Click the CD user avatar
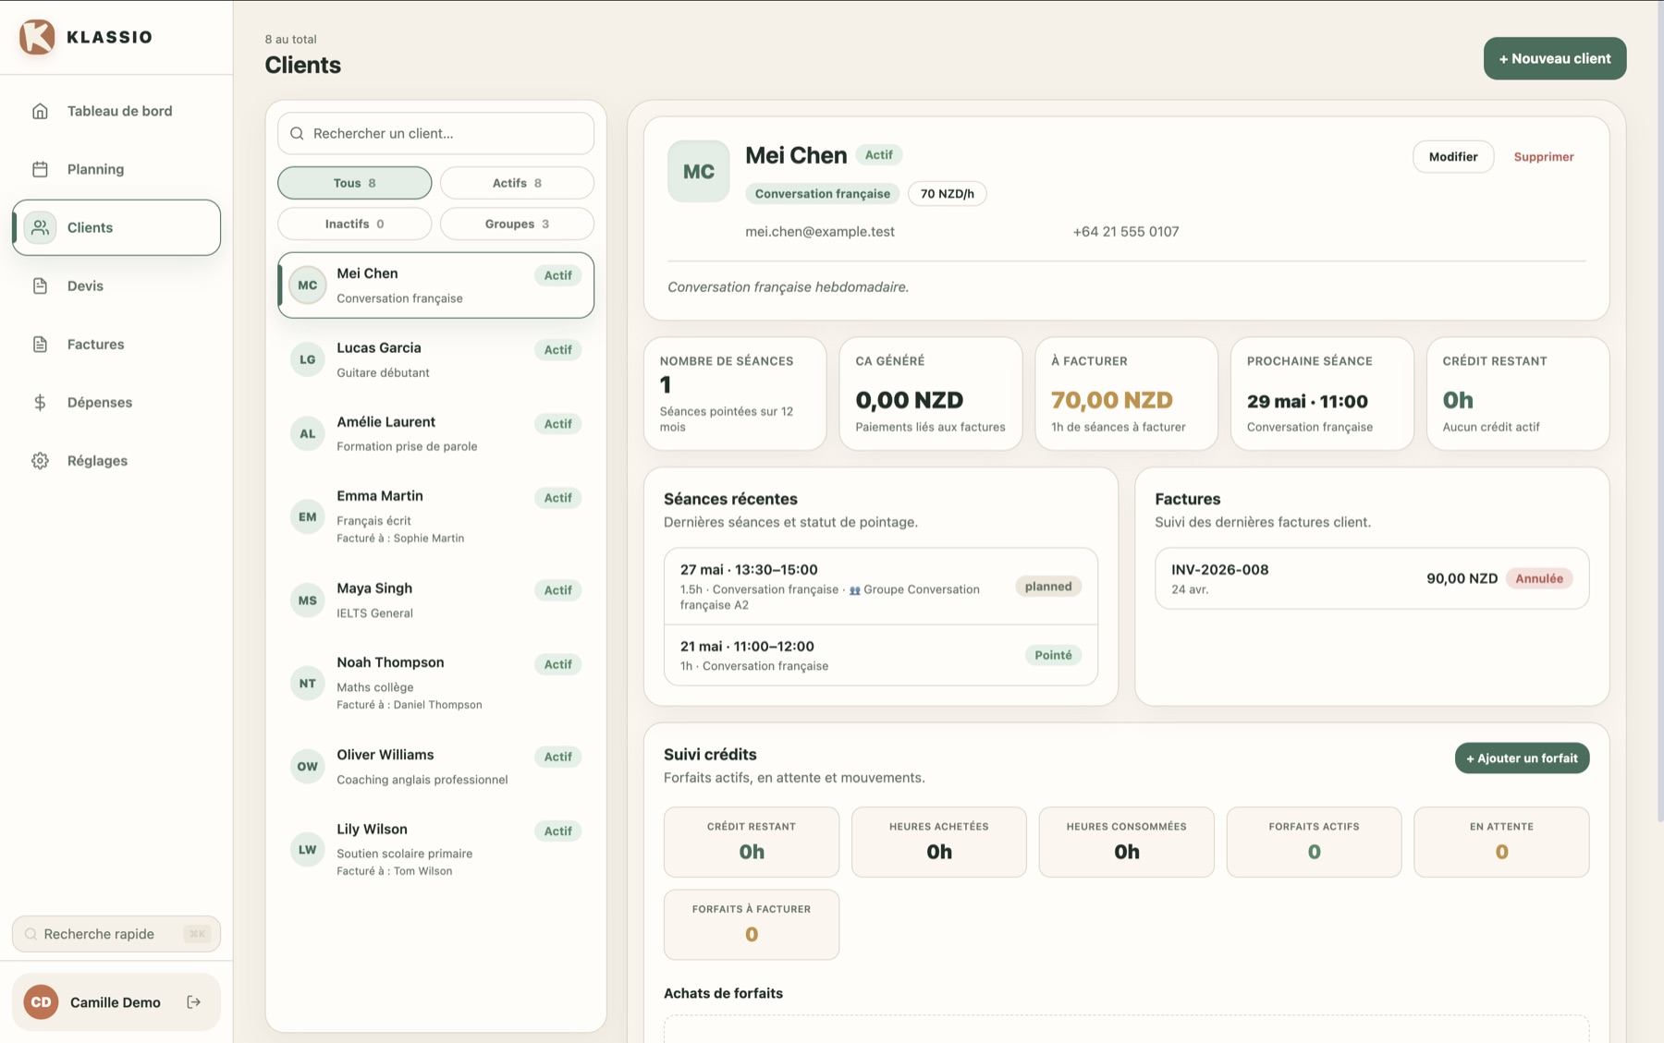The height and width of the screenshot is (1043, 1664). 41,1001
